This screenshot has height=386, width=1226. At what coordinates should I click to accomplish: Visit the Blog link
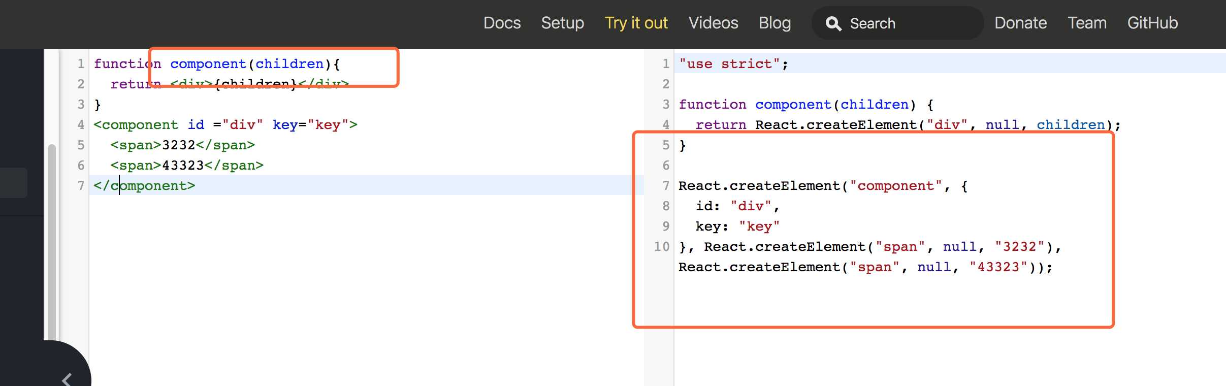click(775, 23)
